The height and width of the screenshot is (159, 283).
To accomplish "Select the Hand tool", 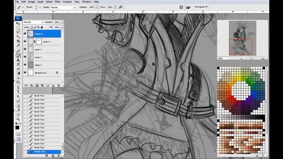I will 18,115.
